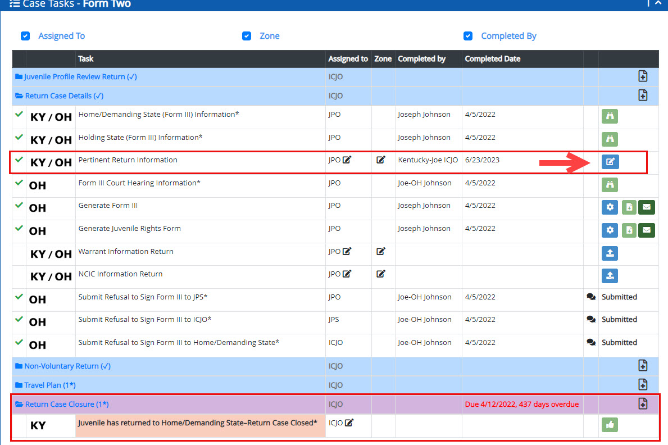The height and width of the screenshot is (445, 668).
Task: Select Generate Juvenile Rights Form task text
Action: [x=130, y=229]
